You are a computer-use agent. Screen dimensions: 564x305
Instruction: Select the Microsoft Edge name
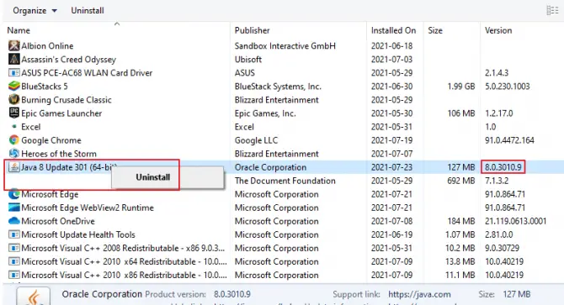point(50,194)
